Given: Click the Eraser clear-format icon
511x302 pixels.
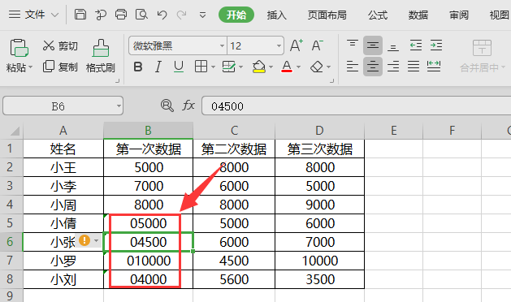Looking at the screenshot, I should [x=317, y=67].
